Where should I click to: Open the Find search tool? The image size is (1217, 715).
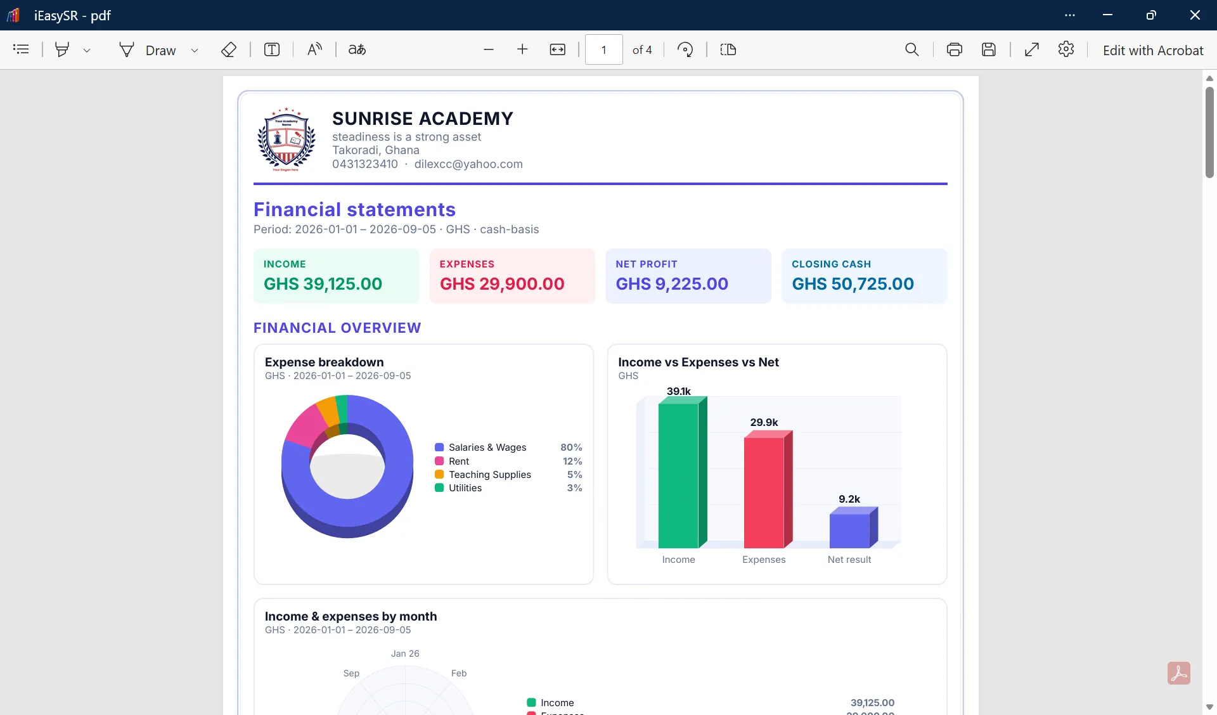click(x=911, y=49)
